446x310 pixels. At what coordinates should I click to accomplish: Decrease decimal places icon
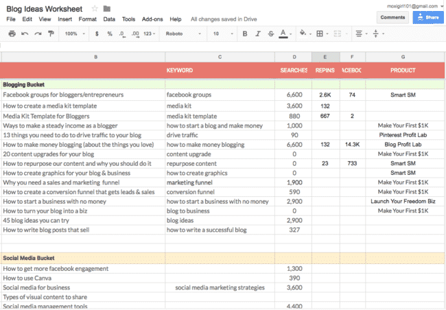click(122, 34)
